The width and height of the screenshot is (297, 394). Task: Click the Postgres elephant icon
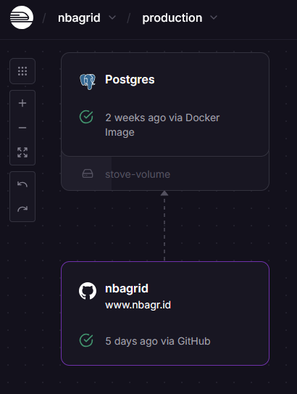[88, 81]
